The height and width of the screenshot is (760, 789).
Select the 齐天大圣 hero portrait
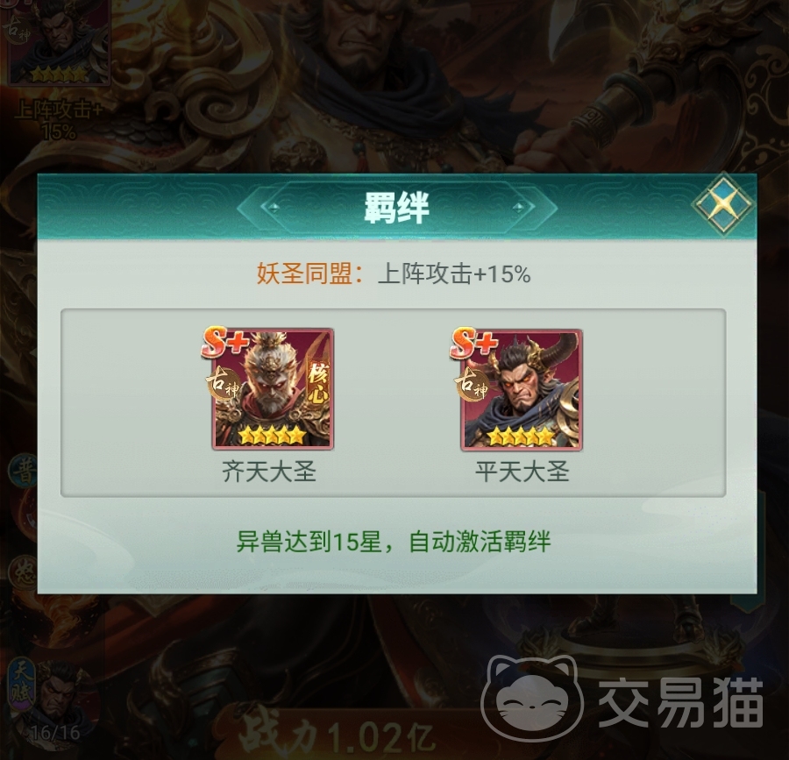click(273, 389)
